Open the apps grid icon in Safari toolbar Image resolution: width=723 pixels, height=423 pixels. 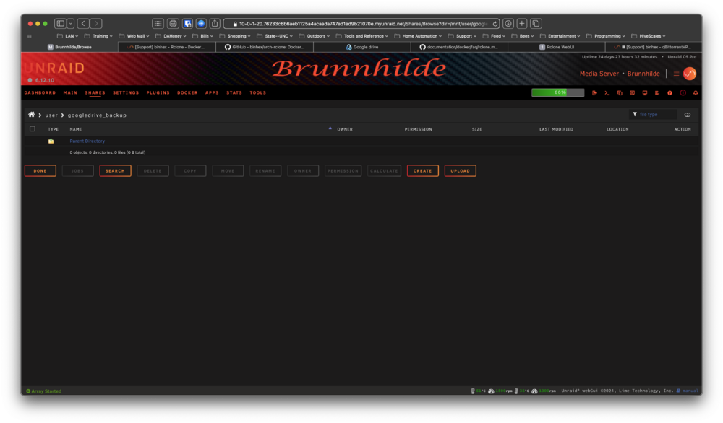pyautogui.click(x=158, y=24)
